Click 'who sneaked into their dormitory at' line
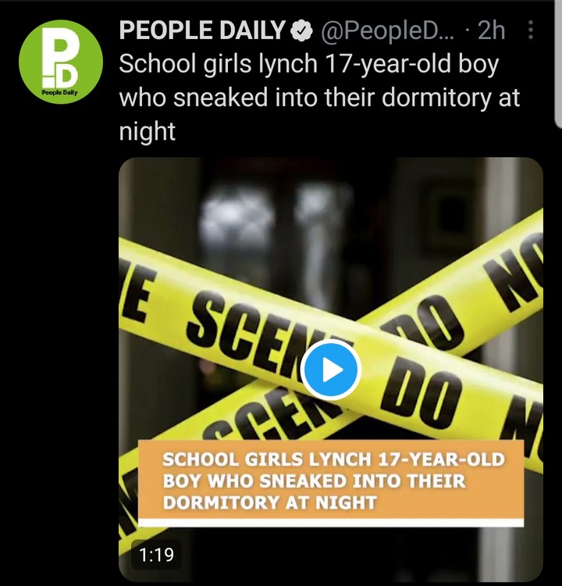 tap(320, 98)
